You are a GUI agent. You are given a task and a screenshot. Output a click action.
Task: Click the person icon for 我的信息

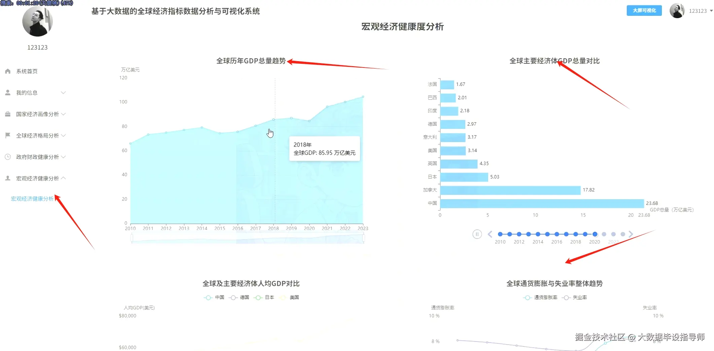point(7,92)
